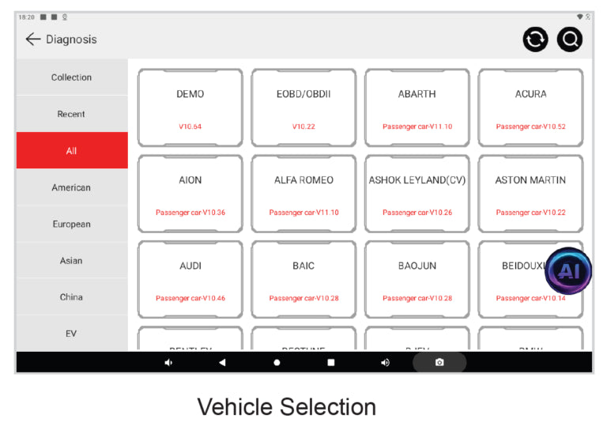Tap the volume up icon in navigation bar
The image size is (607, 430).
pyautogui.click(x=385, y=363)
